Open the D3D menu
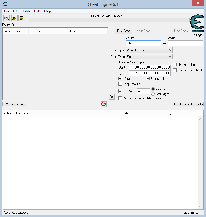The width and height of the screenshot is (206, 217). (37, 11)
